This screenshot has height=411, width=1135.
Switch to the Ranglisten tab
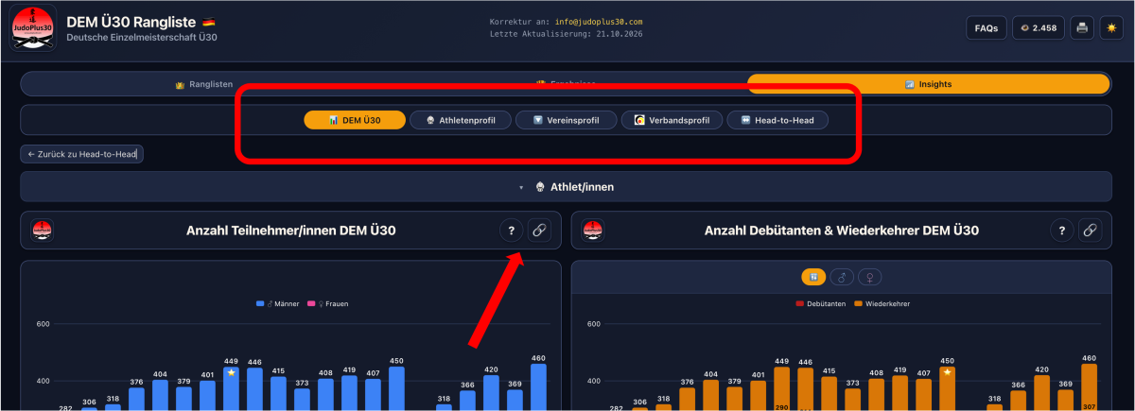coord(204,84)
